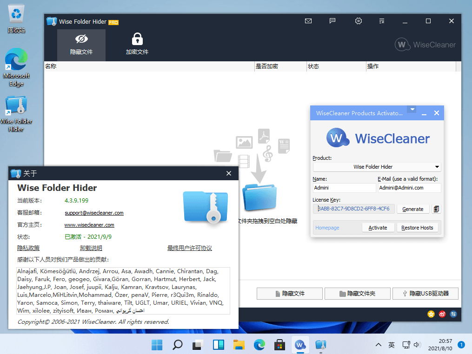Click the Name input field
472x354 pixels.
point(345,188)
